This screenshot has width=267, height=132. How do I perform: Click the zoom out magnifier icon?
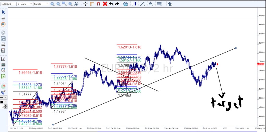pyautogui.click(x=58, y=4)
